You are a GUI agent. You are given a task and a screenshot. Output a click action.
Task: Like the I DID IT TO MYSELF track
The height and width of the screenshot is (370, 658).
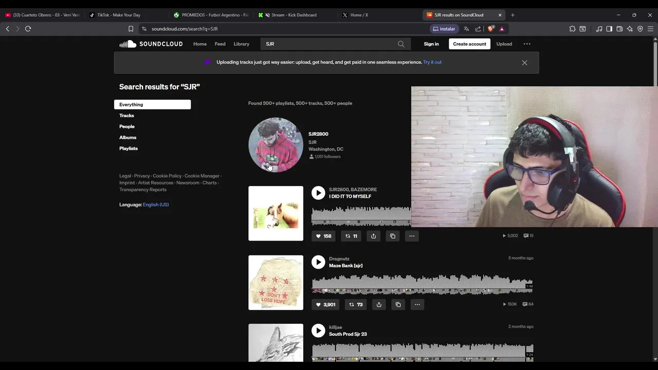click(x=323, y=236)
